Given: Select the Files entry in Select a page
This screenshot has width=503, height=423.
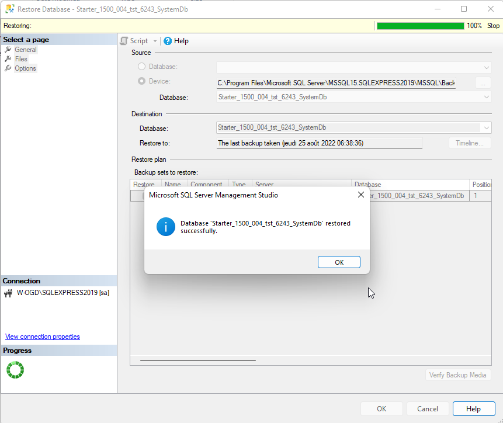Looking at the screenshot, I should point(21,59).
